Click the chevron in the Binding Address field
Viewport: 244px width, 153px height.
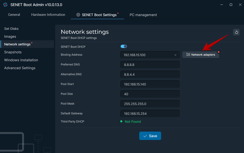pos(175,55)
